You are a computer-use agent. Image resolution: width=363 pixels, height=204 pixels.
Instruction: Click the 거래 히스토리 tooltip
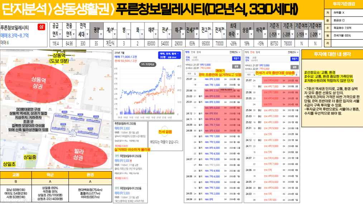point(226,89)
